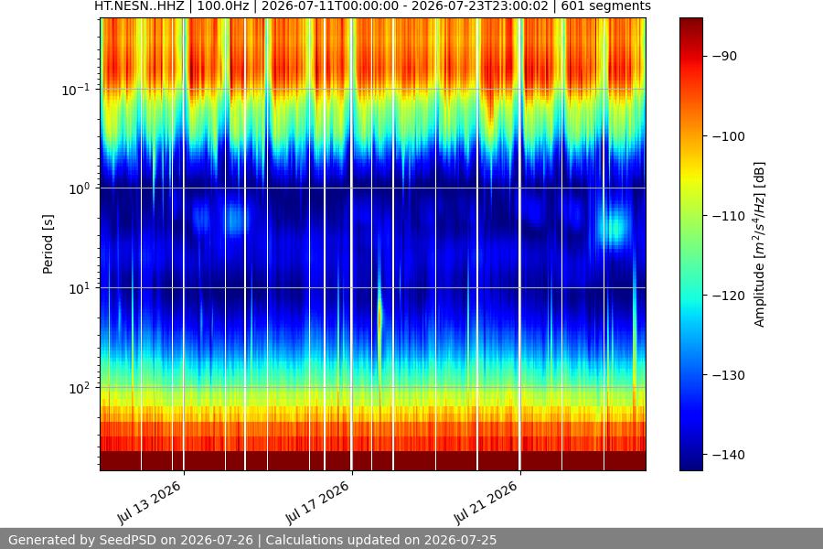Click the 'Generated by SeedPSD' footer text
Screen dimensions: 823x549
click(x=252, y=540)
